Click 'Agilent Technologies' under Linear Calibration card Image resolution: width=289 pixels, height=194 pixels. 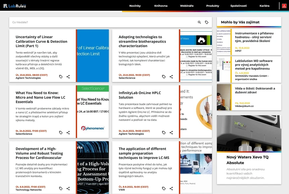pyautogui.click(x=28, y=78)
